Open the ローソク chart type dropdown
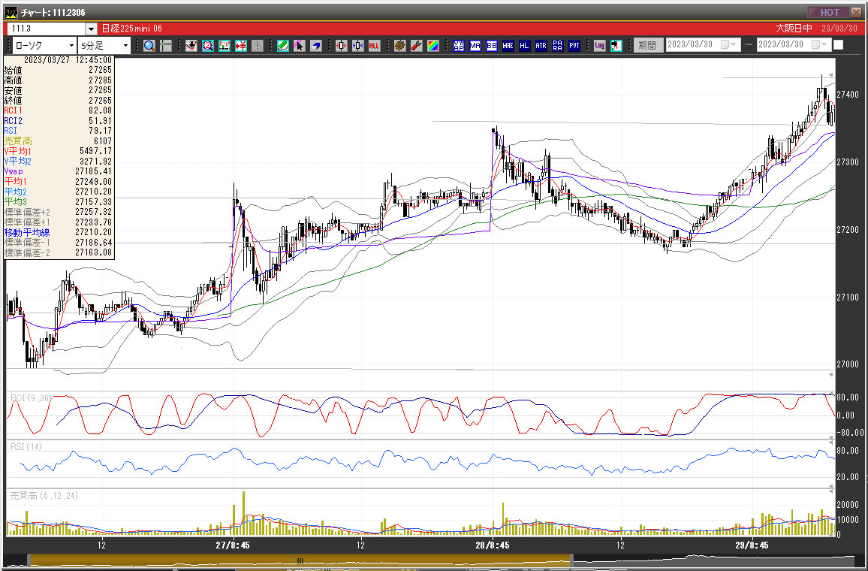The image size is (868, 571). click(71, 45)
